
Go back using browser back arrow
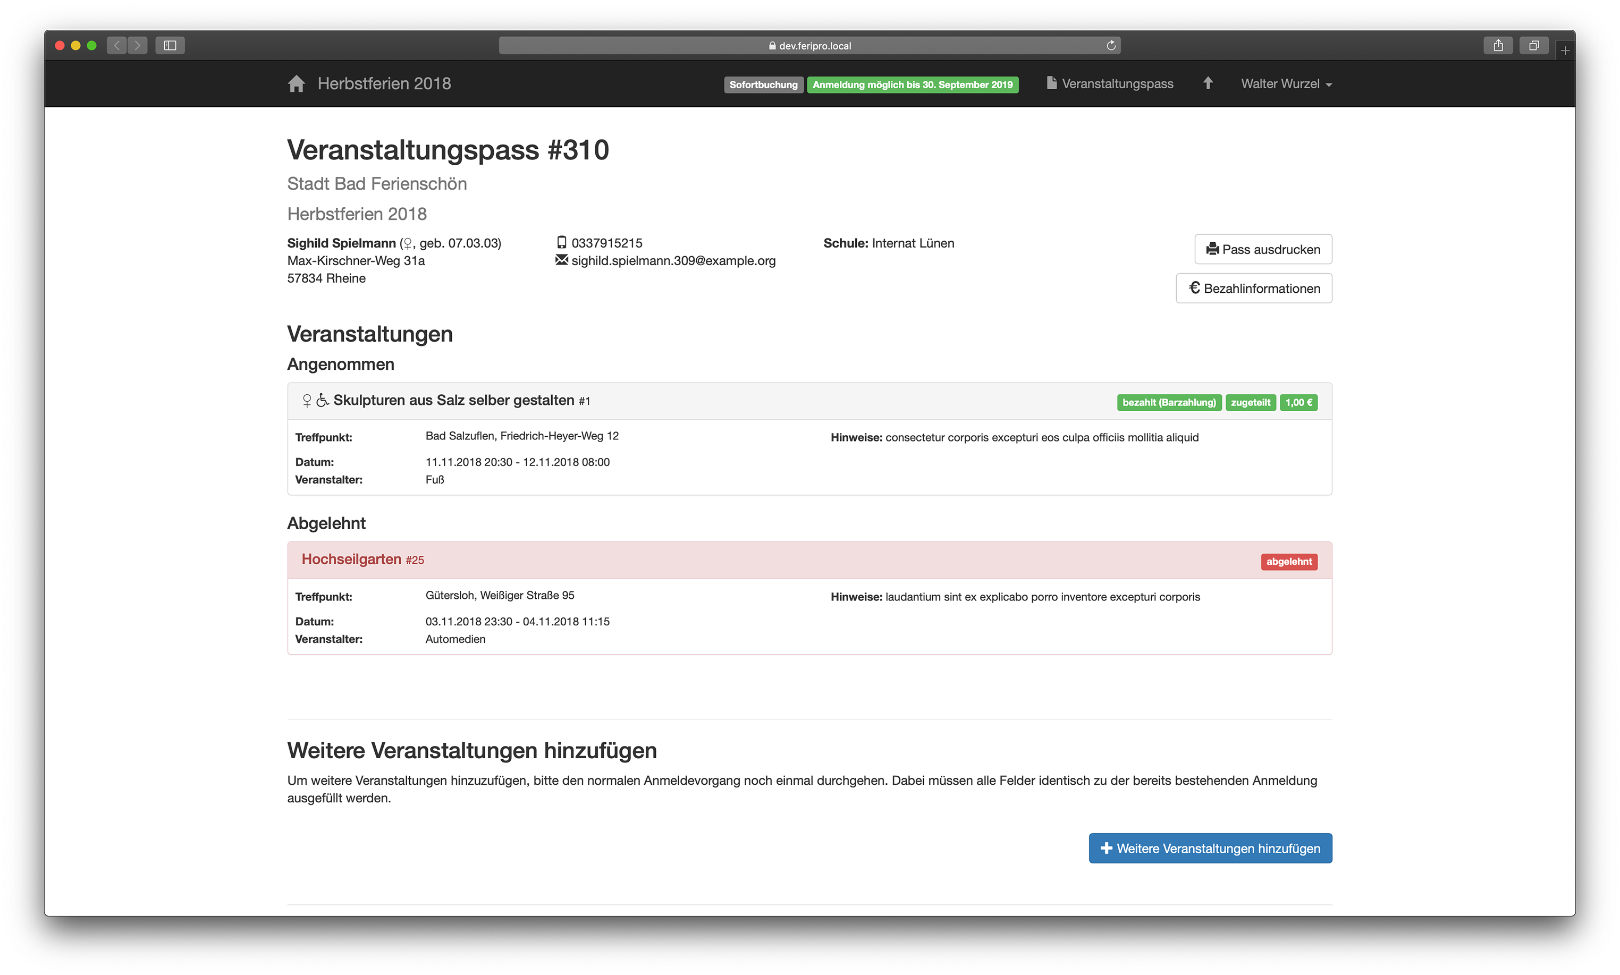pos(117,45)
